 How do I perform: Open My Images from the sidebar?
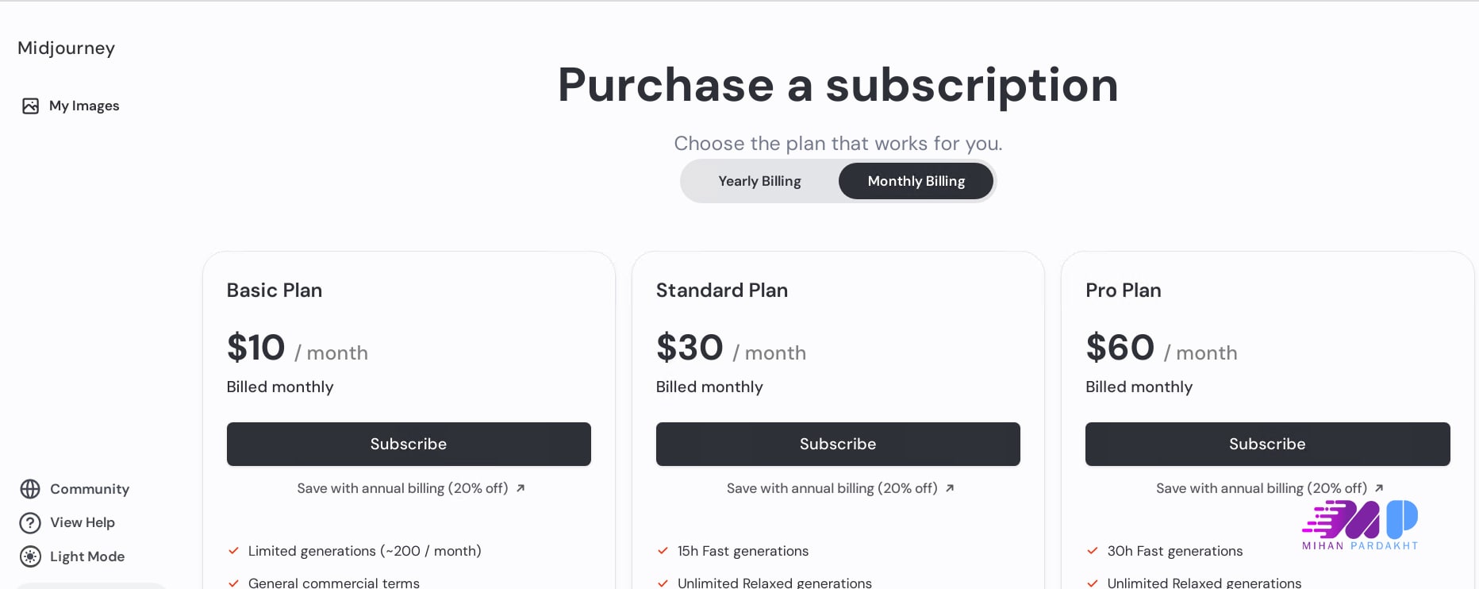pos(84,106)
